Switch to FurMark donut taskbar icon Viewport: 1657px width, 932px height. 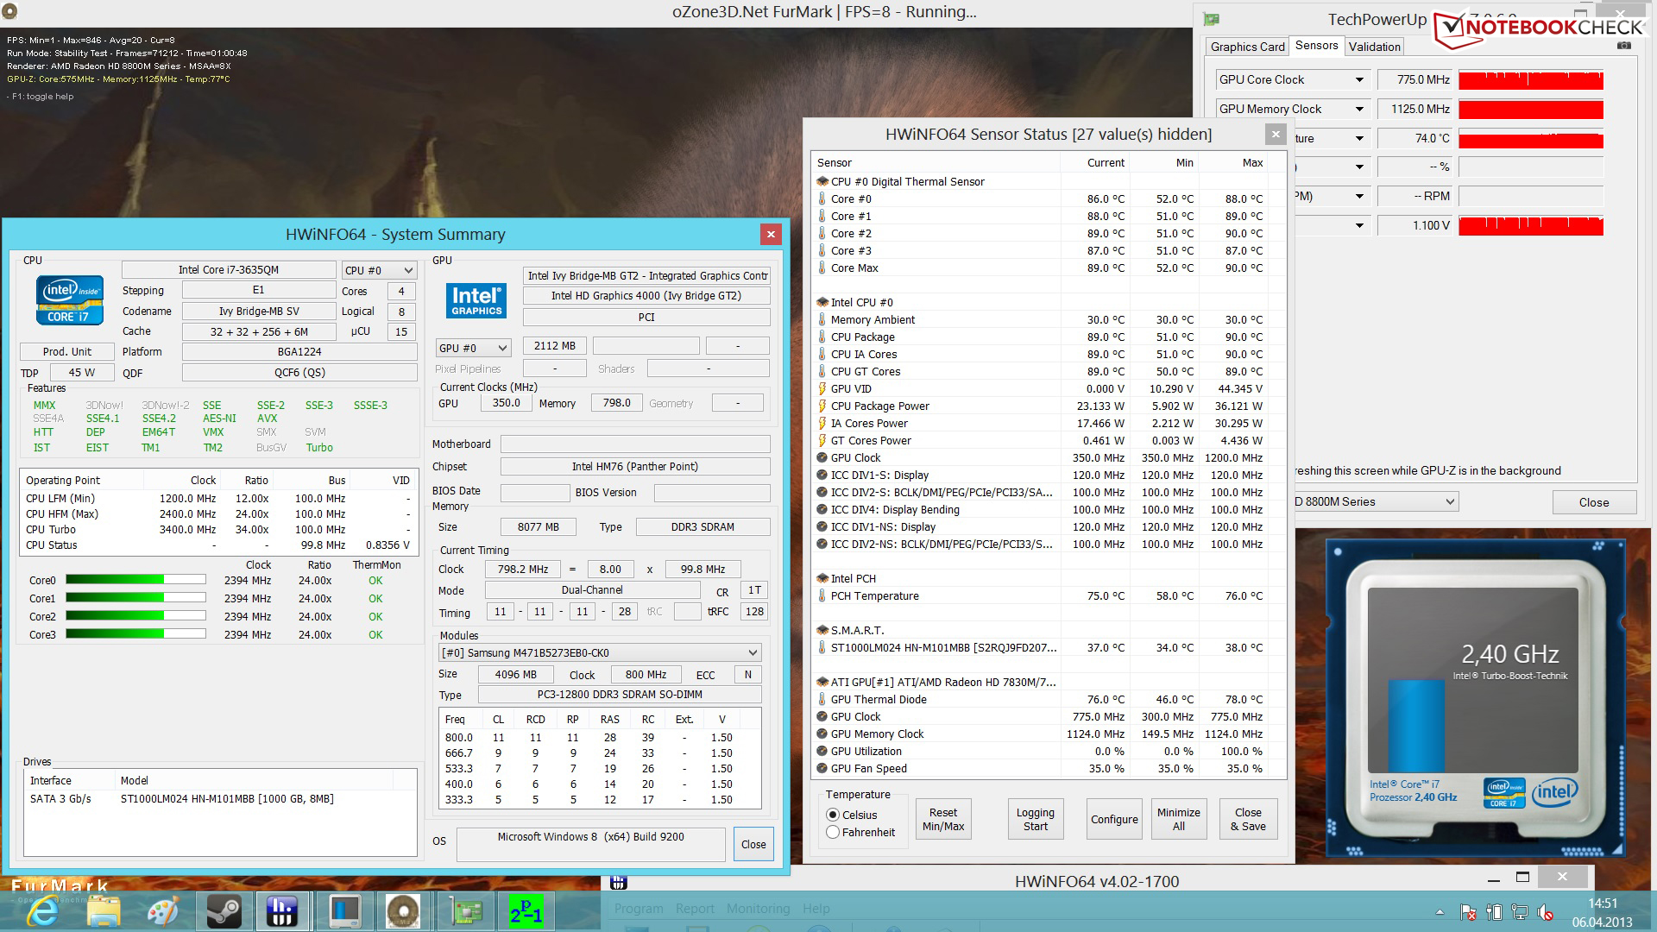[x=403, y=911]
